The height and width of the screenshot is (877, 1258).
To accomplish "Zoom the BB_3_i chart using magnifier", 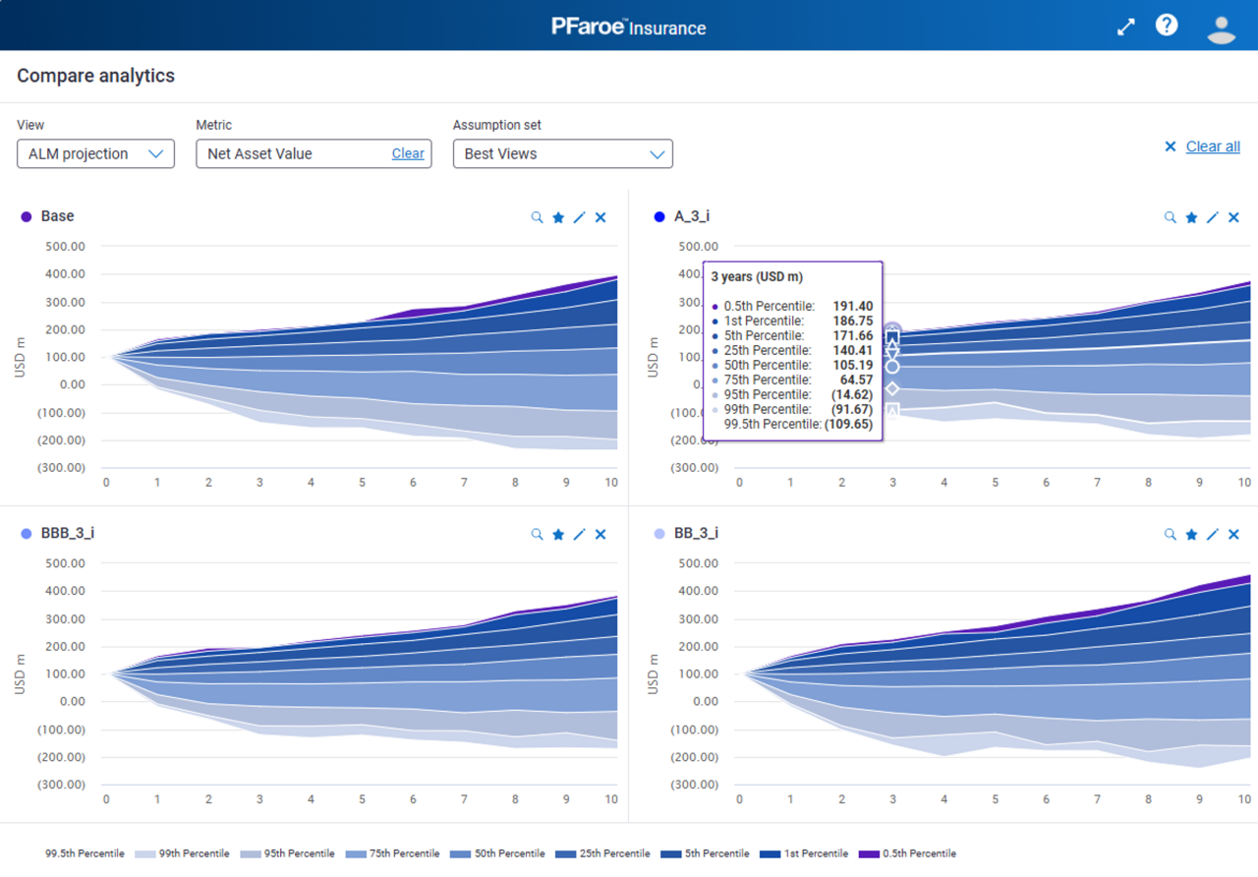I will 1170,534.
